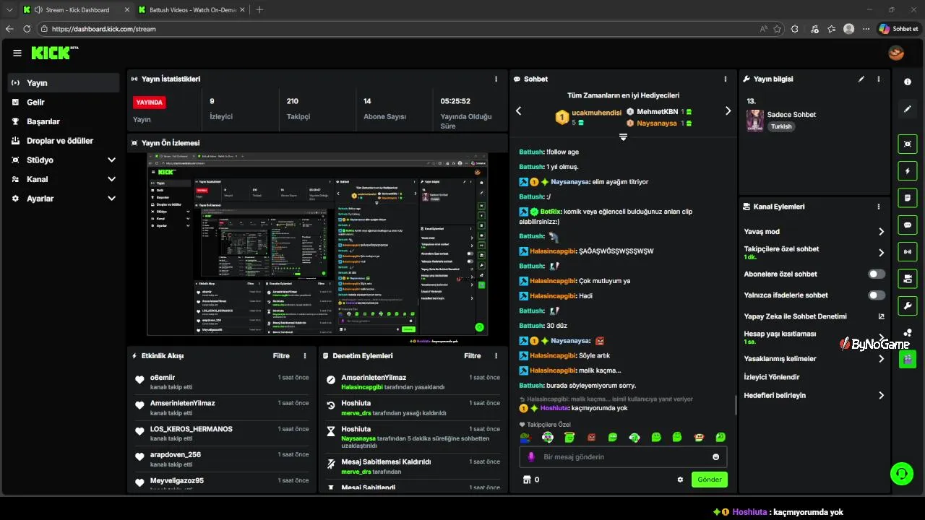
Task: Open the user avatar menu in header
Action: pos(896,53)
